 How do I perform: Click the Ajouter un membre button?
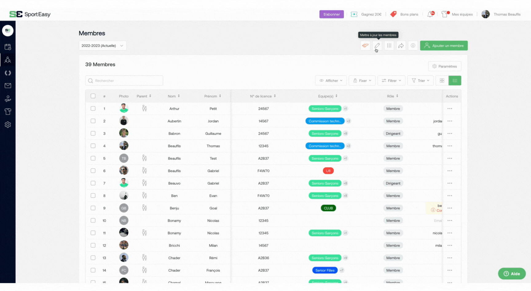click(444, 46)
